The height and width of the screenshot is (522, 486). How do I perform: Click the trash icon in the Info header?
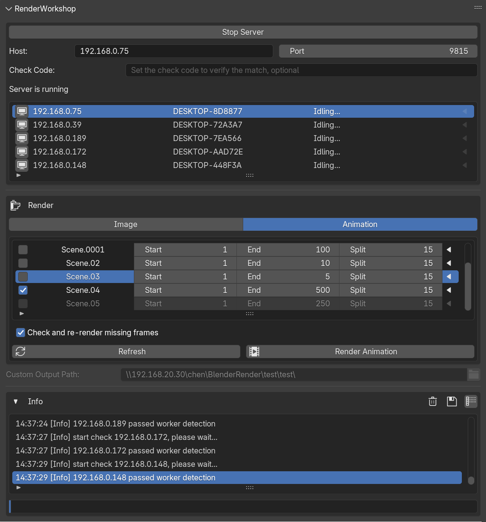(x=433, y=402)
